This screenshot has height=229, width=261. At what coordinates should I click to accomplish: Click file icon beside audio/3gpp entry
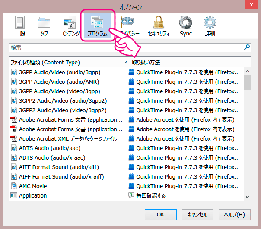pos(14,72)
